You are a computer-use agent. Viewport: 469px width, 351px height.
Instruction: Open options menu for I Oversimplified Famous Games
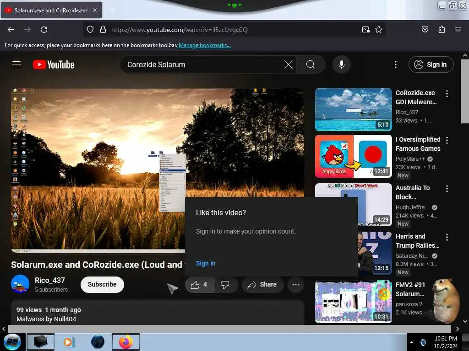[447, 140]
